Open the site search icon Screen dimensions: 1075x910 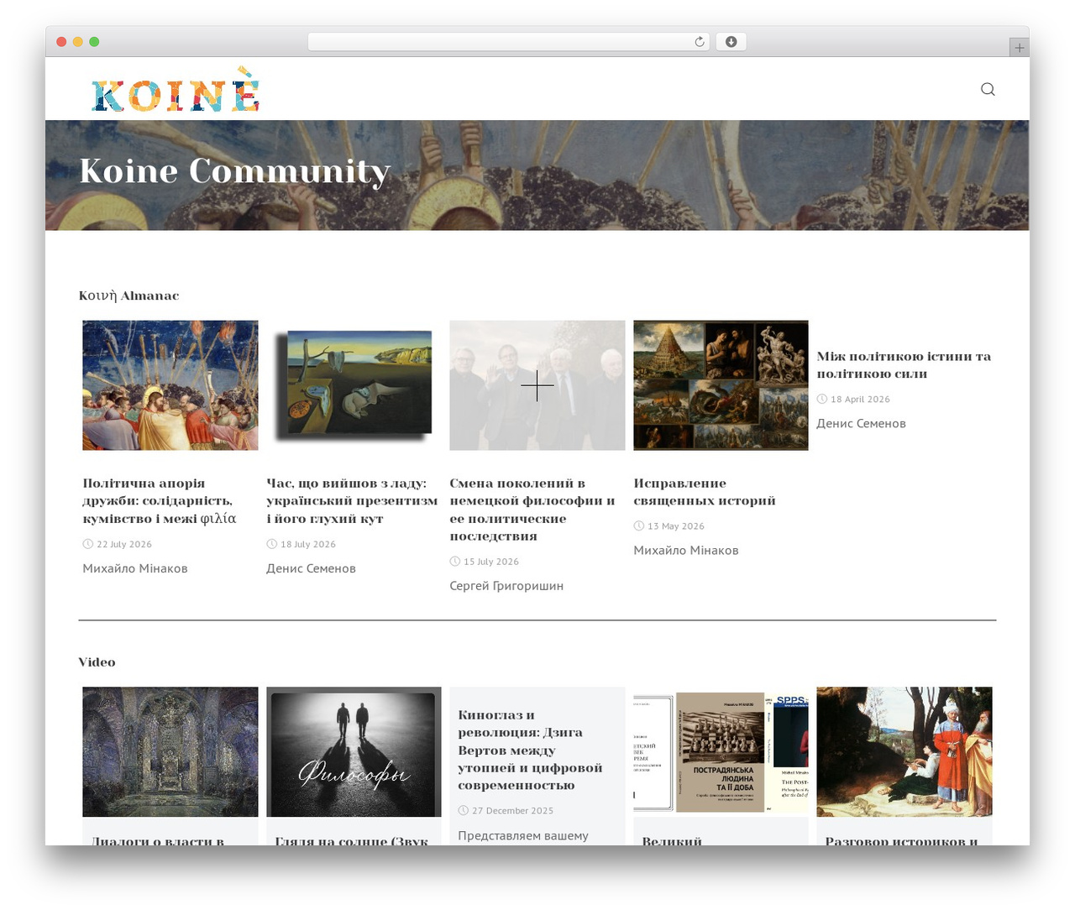tap(988, 89)
